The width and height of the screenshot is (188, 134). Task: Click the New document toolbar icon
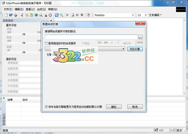6,15
